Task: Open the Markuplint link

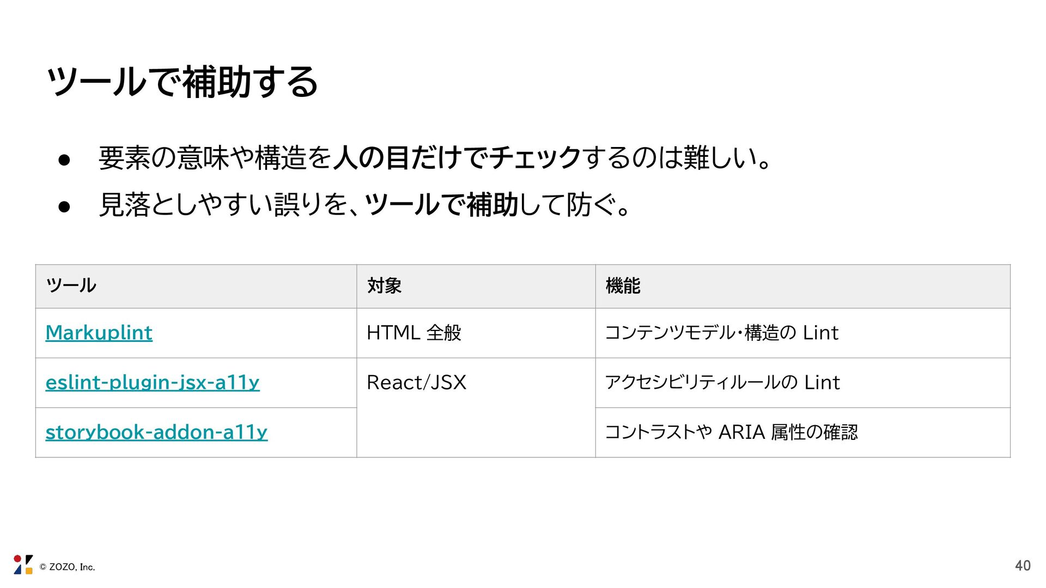Action: point(99,333)
